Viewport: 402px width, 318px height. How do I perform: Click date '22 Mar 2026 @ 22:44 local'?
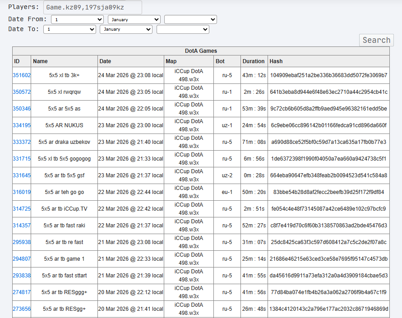coord(131,192)
